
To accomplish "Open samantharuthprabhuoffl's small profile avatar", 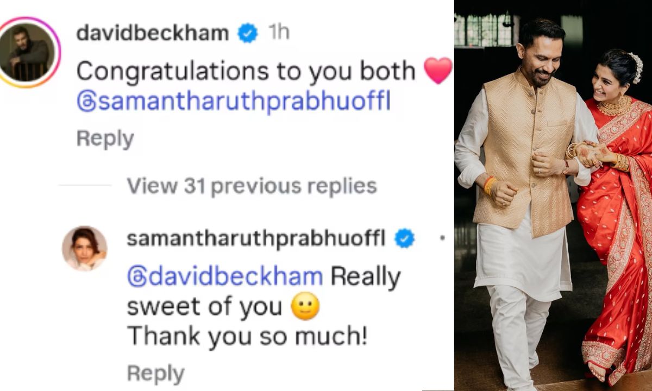I will click(x=84, y=248).
